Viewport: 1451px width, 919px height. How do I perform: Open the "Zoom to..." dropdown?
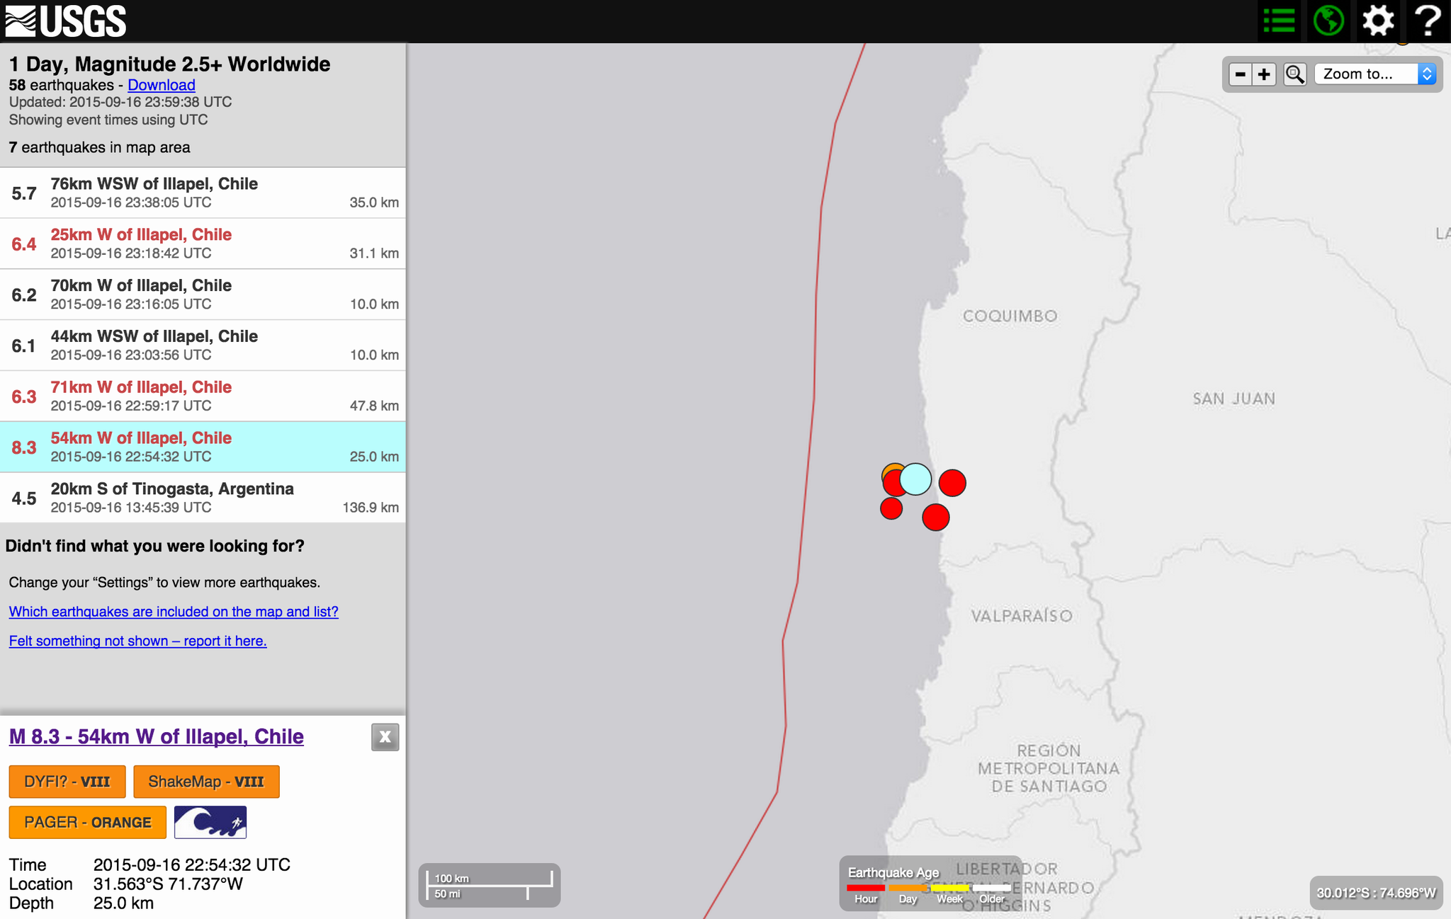coord(1375,74)
